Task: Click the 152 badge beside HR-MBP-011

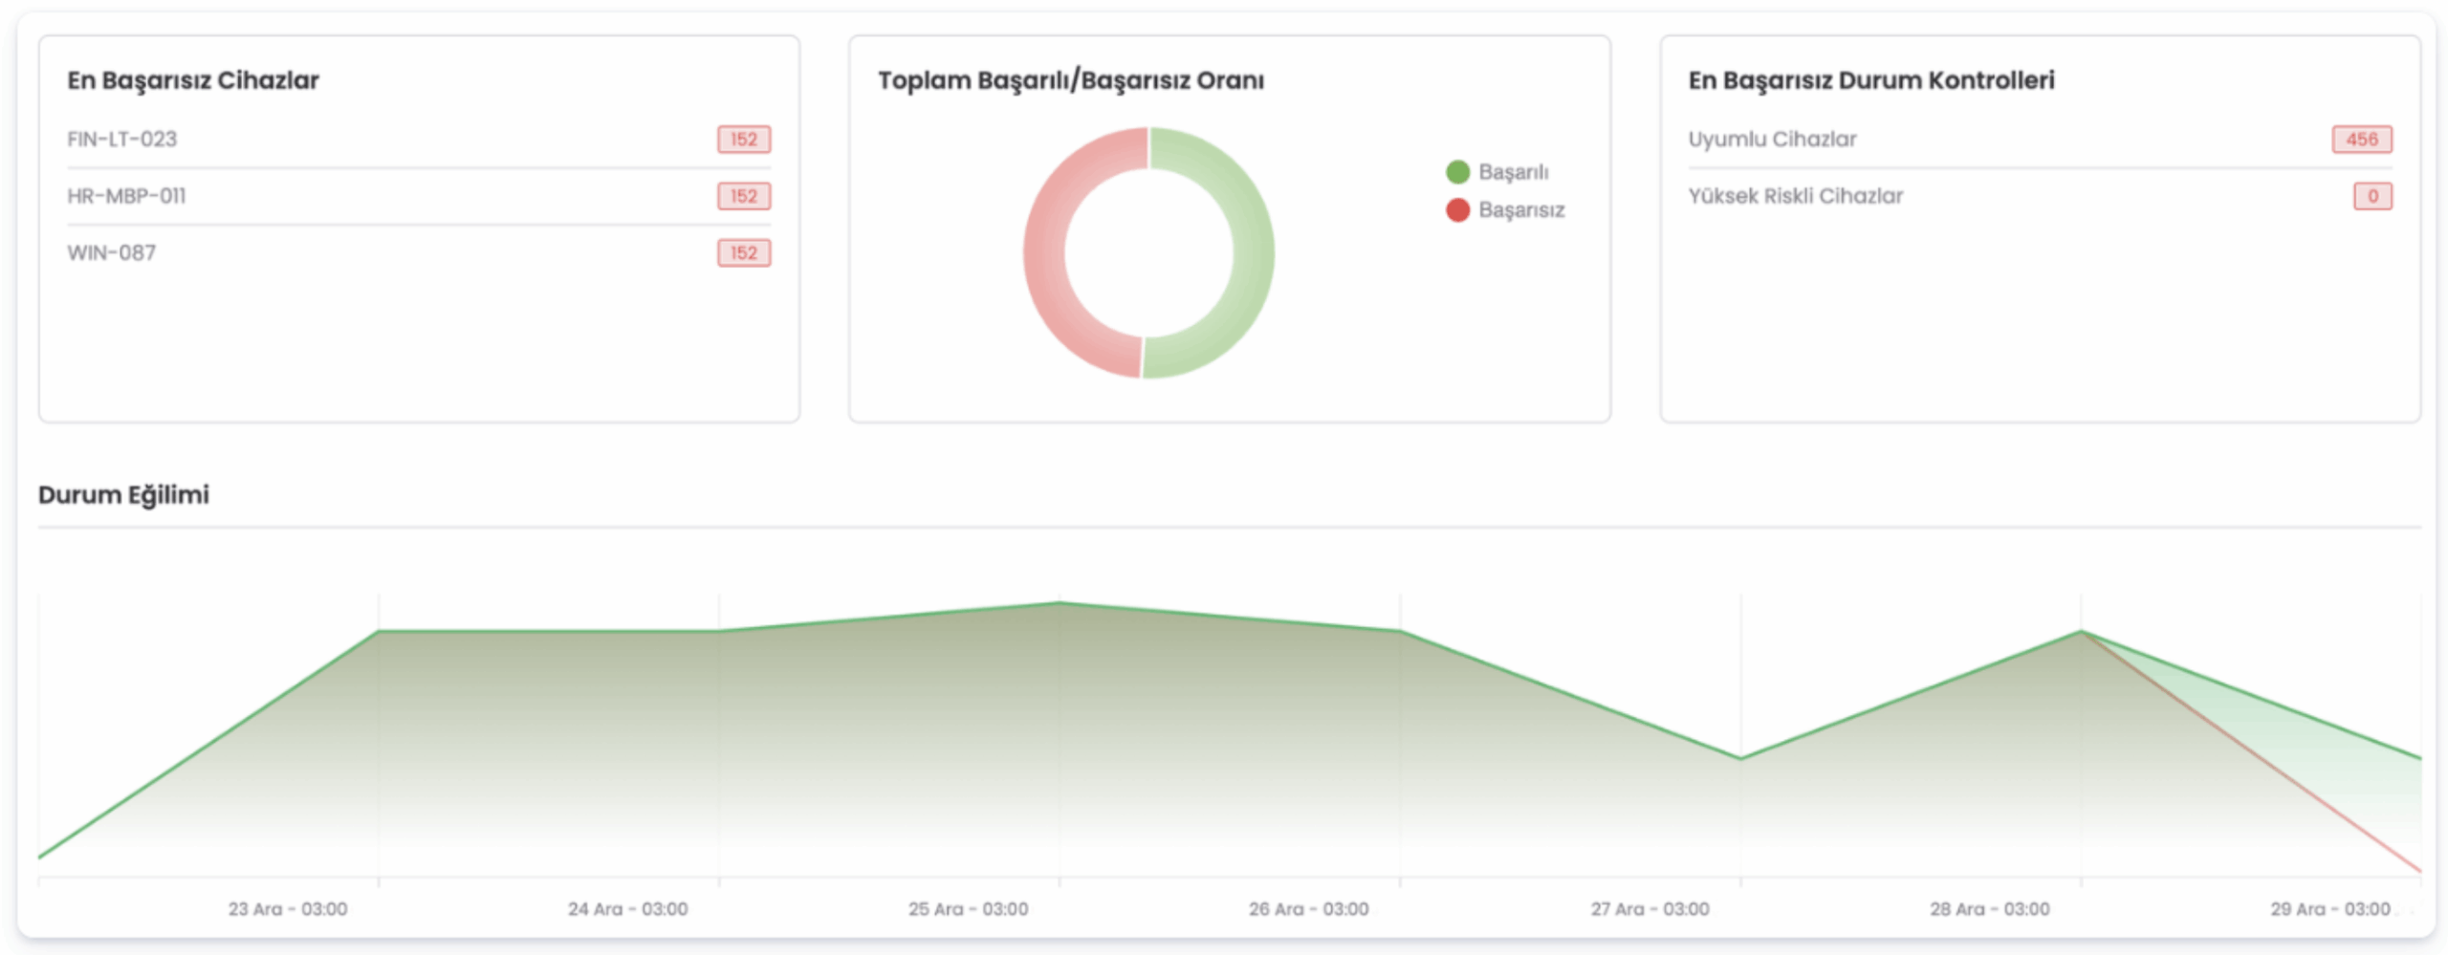Action: click(x=743, y=196)
